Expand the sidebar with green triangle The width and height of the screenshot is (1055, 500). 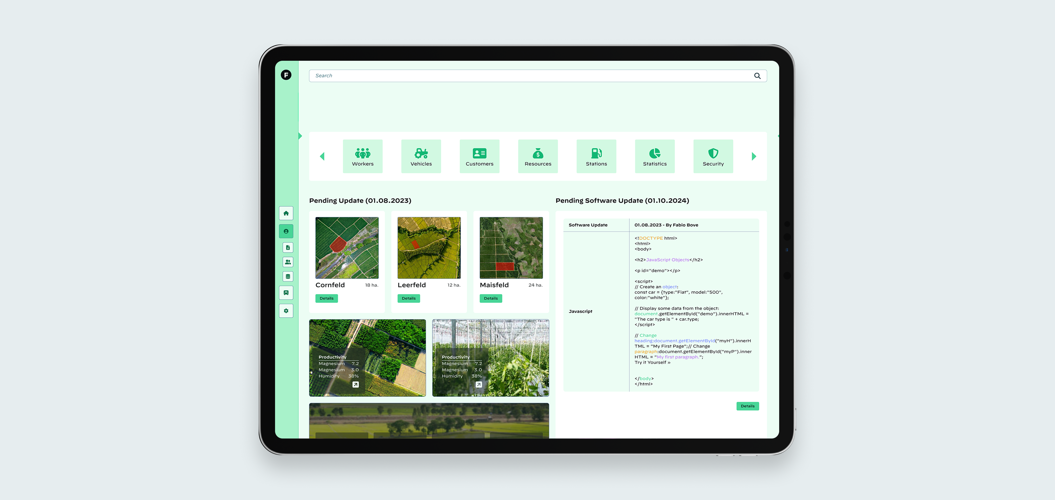tap(300, 136)
